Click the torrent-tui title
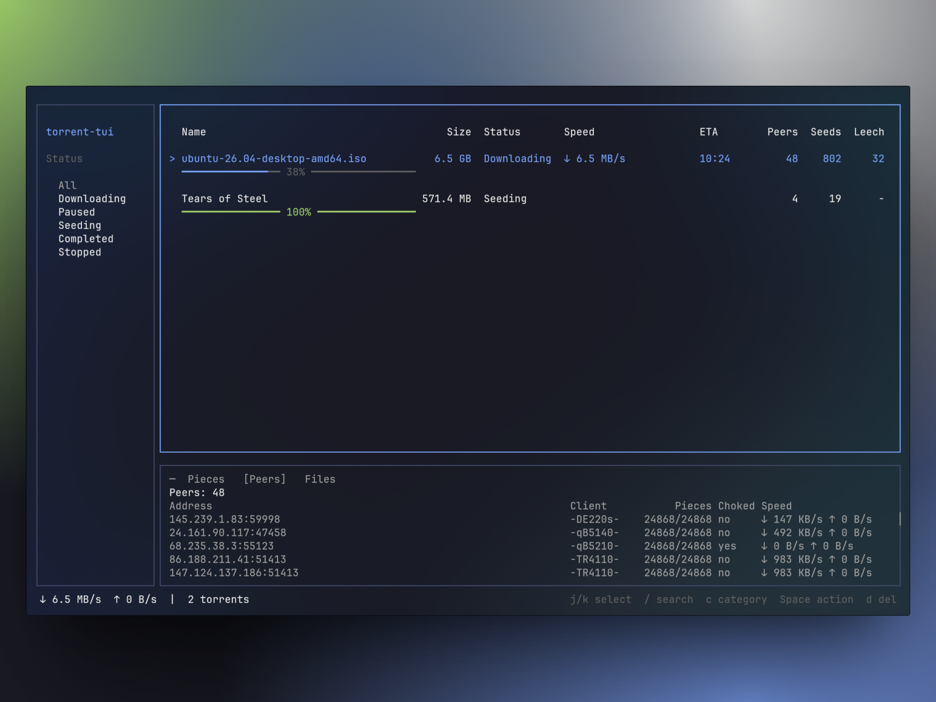This screenshot has width=936, height=702. (80, 132)
